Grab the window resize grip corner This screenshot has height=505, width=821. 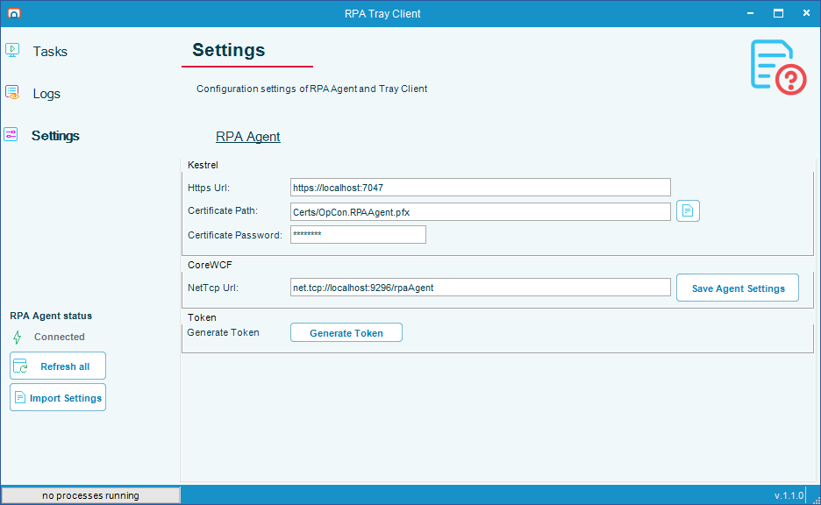(816, 500)
